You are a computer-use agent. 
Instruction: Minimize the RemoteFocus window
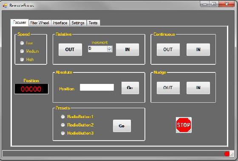[205, 4]
